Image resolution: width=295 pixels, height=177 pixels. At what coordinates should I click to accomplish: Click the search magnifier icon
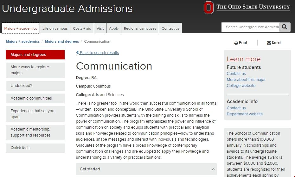click(285, 27)
